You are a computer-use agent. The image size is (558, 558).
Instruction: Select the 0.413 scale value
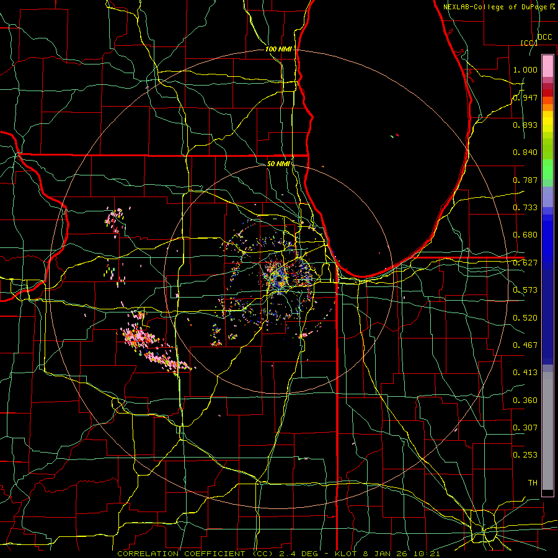[525, 373]
